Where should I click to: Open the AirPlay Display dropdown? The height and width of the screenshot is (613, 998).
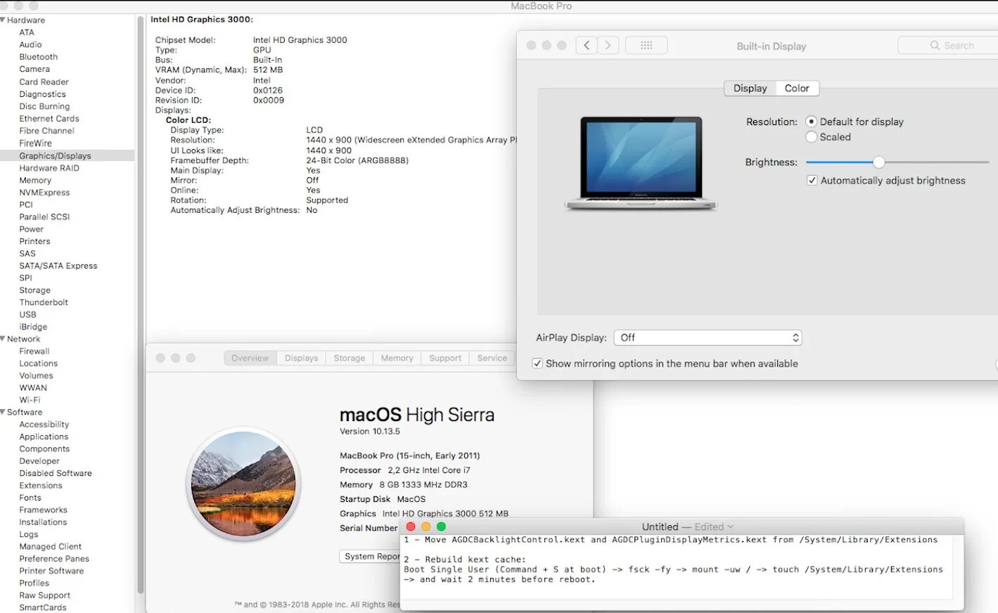point(708,337)
